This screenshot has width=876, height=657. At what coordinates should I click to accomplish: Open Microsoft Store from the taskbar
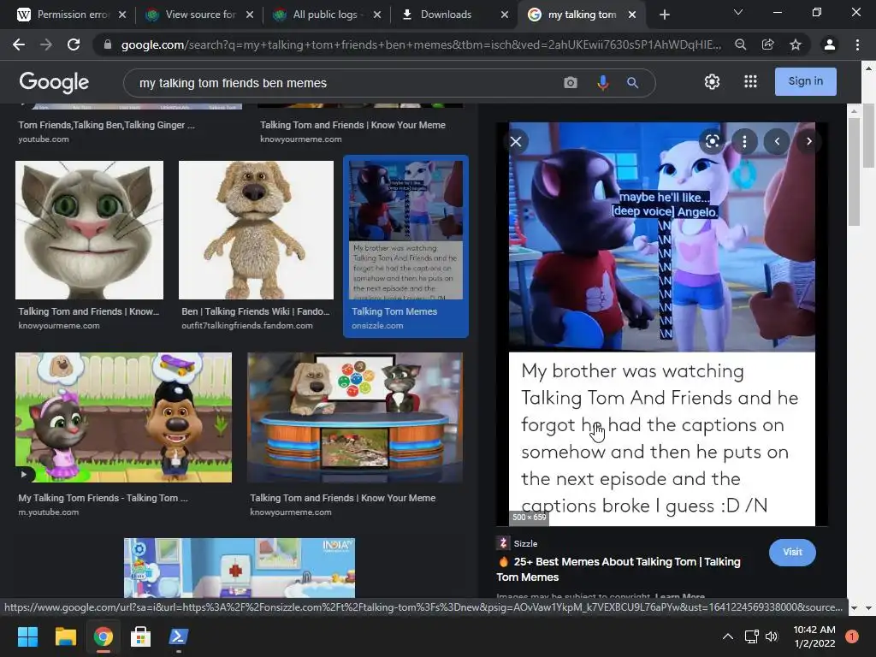click(x=140, y=636)
